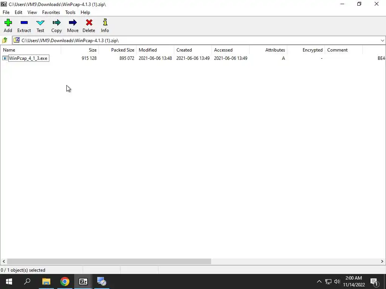Expand the address path dropdown
Screen dimensions: 386x289
[382, 41]
